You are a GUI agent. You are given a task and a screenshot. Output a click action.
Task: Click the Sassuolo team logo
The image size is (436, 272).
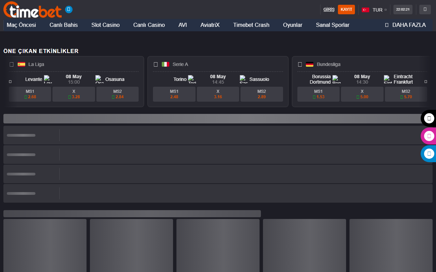pos(244,79)
